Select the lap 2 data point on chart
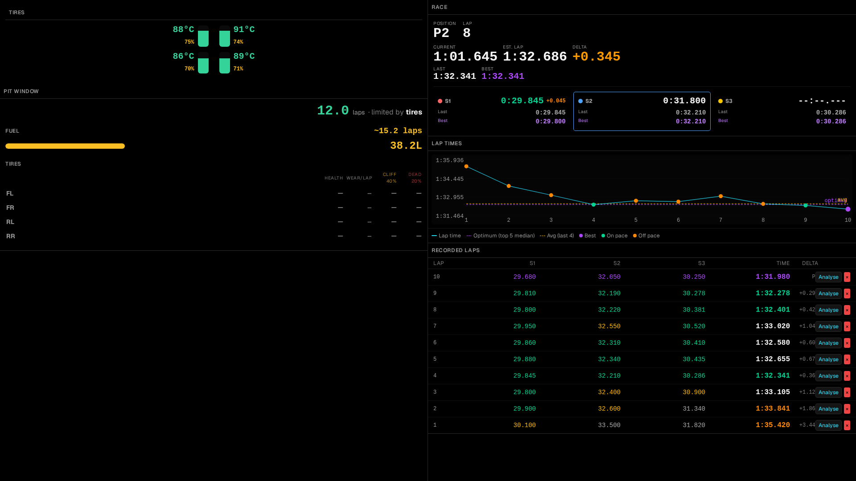 [x=509, y=186]
